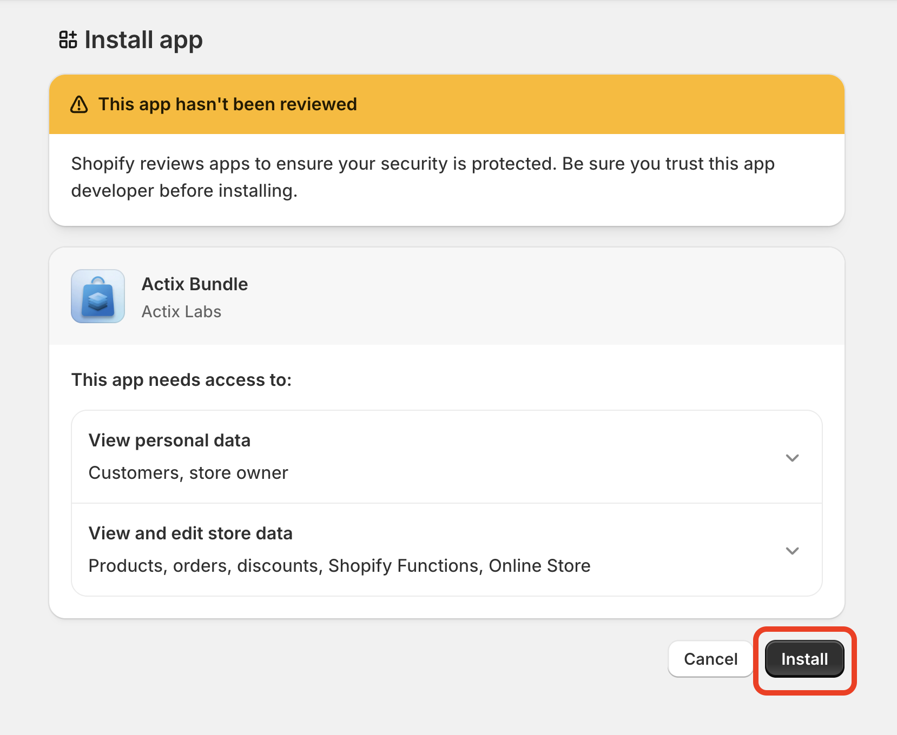This screenshot has width=897, height=735.
Task: Click the Install app grid icon
Action: [x=68, y=40]
